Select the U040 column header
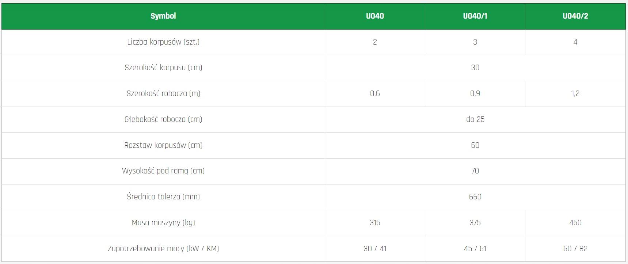 point(375,16)
